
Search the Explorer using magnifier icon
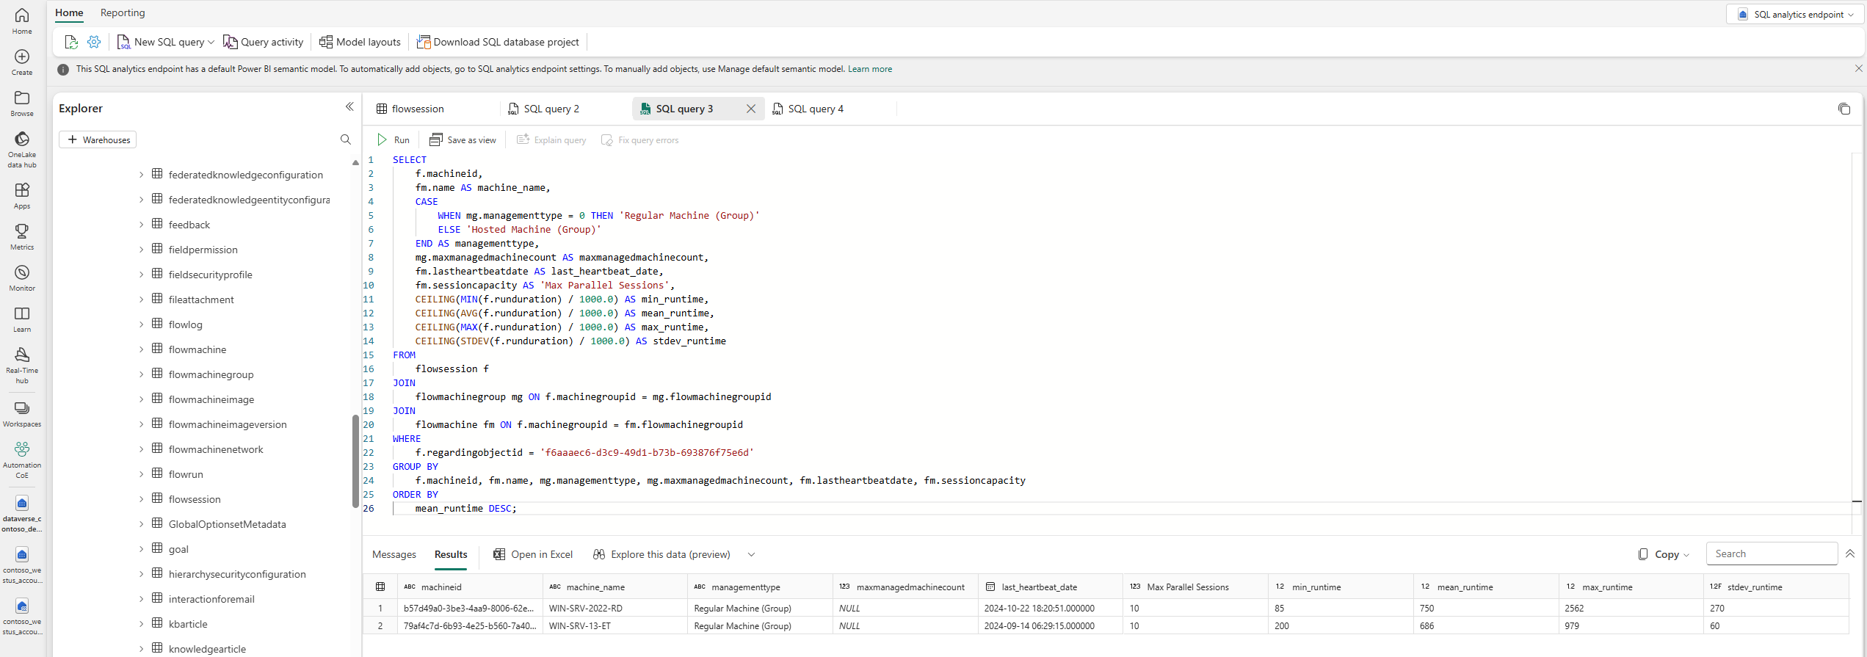point(346,139)
